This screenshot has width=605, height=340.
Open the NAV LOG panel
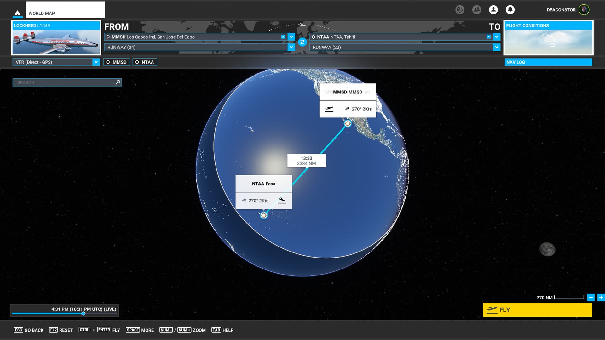click(x=548, y=62)
